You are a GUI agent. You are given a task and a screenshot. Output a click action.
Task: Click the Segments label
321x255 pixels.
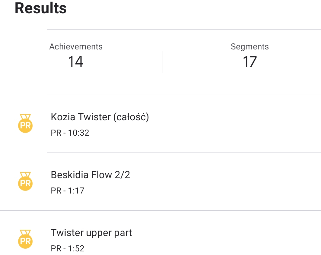[x=249, y=47]
